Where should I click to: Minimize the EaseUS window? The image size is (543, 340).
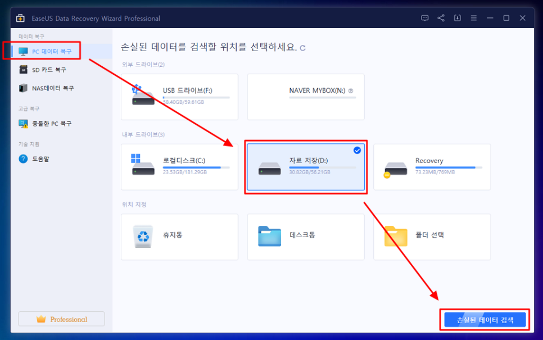tap(490, 18)
